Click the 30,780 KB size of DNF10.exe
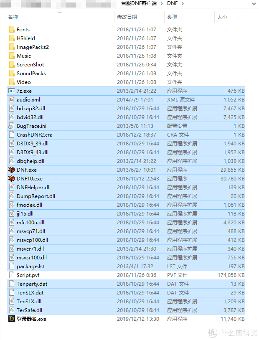The height and width of the screenshot is (340, 259). pos(233,179)
